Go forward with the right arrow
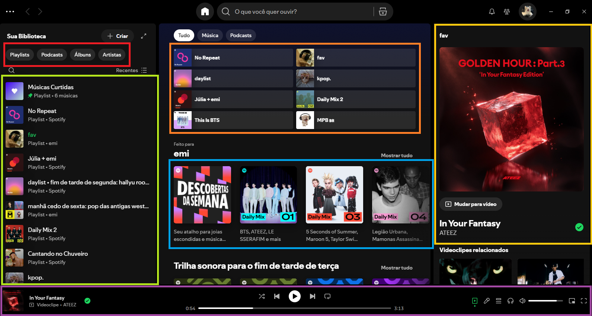The width and height of the screenshot is (592, 316). [x=40, y=12]
